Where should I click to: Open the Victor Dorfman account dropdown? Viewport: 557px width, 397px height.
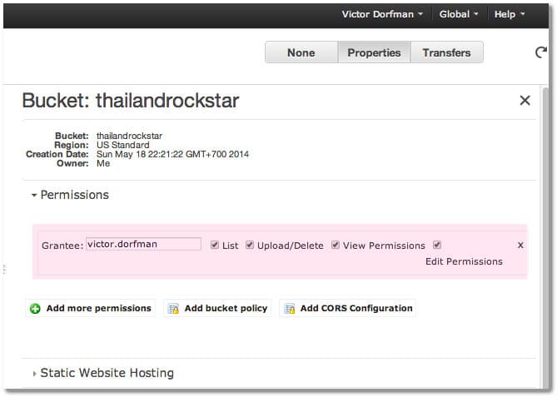point(382,14)
